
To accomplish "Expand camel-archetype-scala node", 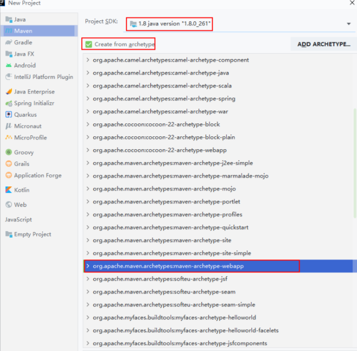I will coord(88,86).
